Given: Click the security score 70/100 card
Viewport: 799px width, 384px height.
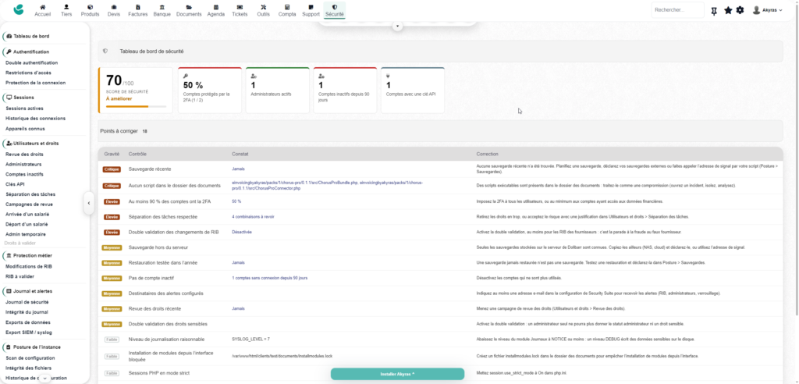Looking at the screenshot, I should point(135,91).
